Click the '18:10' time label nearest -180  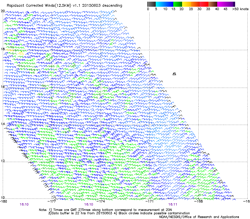[x=24, y=205]
